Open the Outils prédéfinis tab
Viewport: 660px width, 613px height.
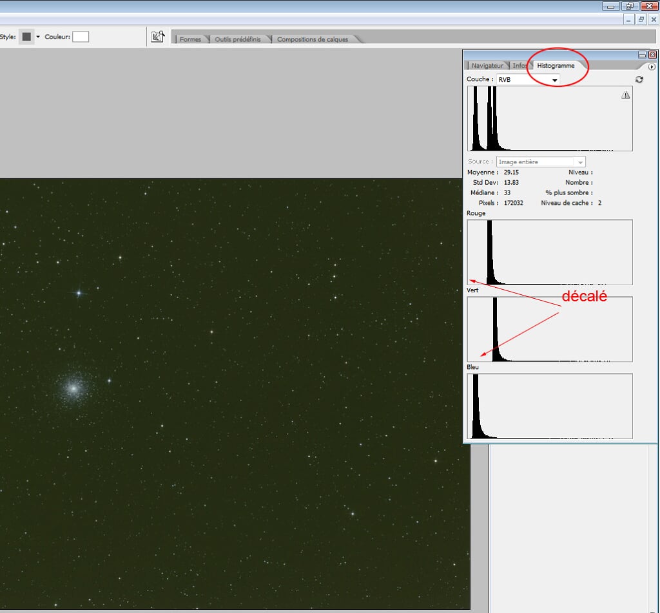(238, 39)
